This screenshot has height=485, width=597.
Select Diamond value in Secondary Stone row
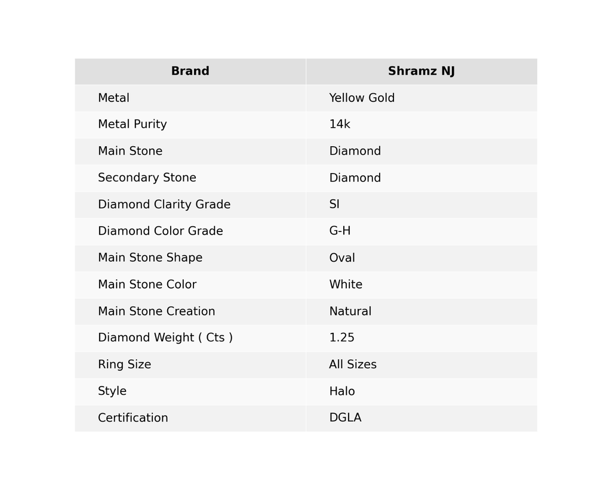click(355, 178)
